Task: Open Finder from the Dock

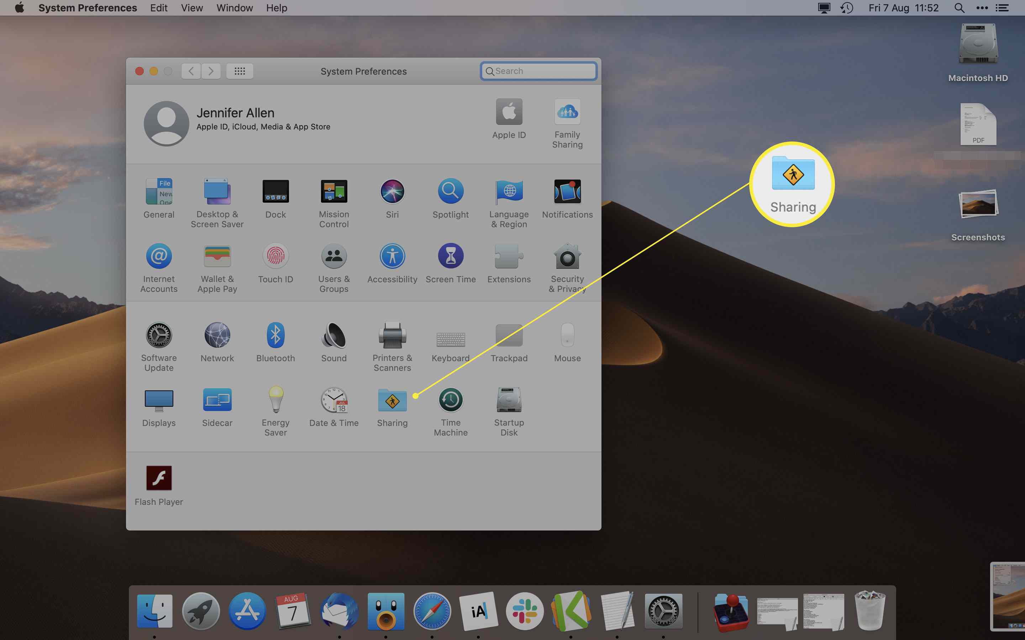Action: pyautogui.click(x=154, y=611)
